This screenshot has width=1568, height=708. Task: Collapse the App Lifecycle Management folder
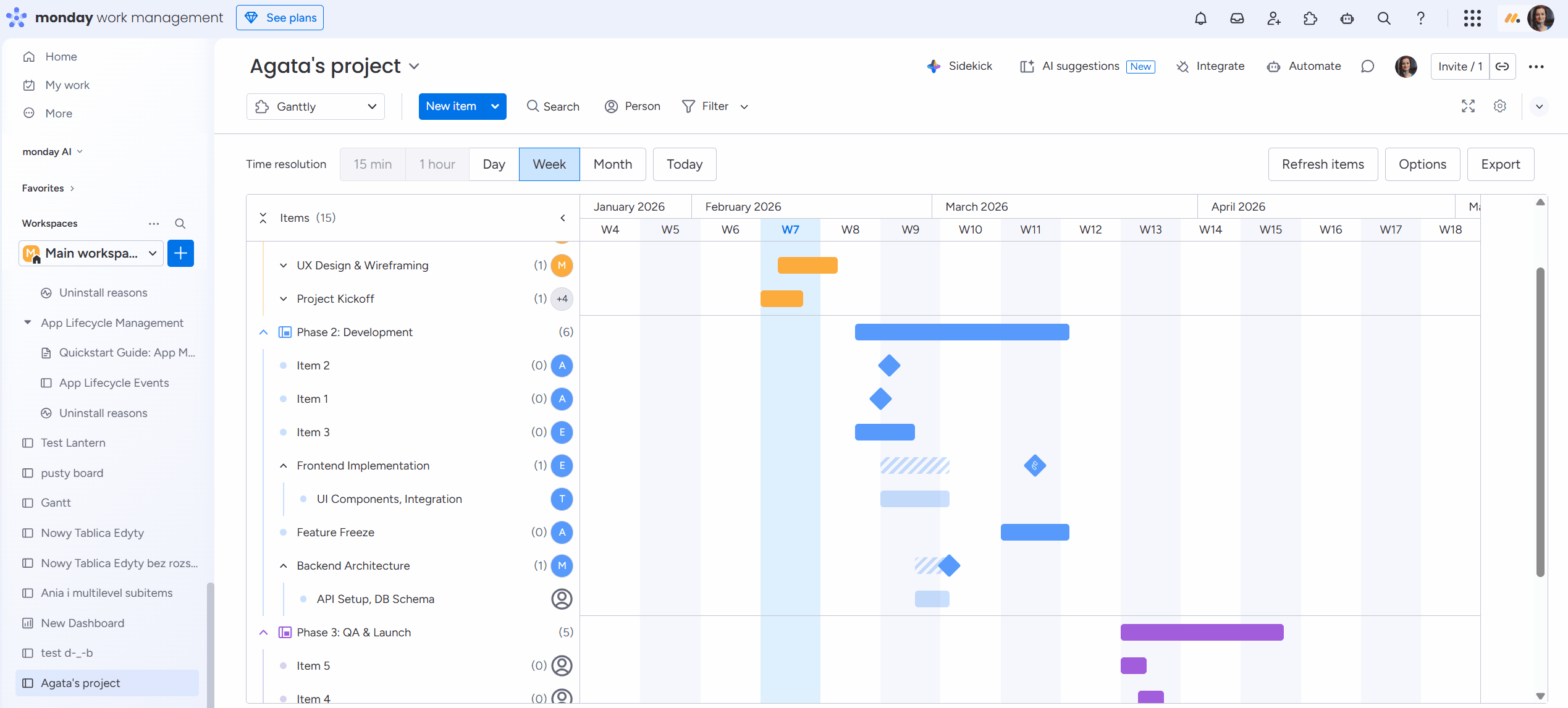(27, 322)
